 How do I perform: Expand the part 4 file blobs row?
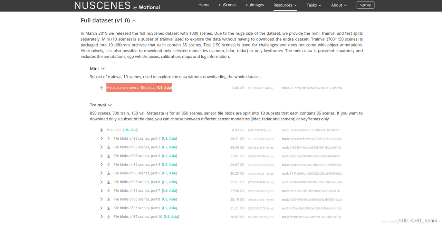101,165
